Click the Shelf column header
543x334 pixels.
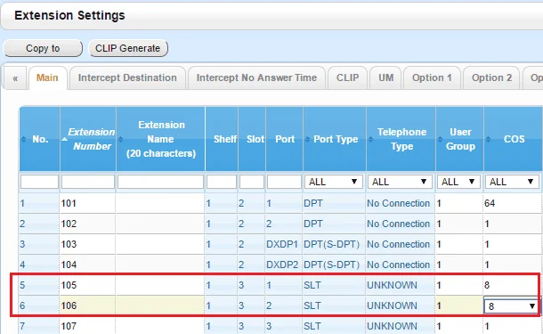click(x=222, y=139)
